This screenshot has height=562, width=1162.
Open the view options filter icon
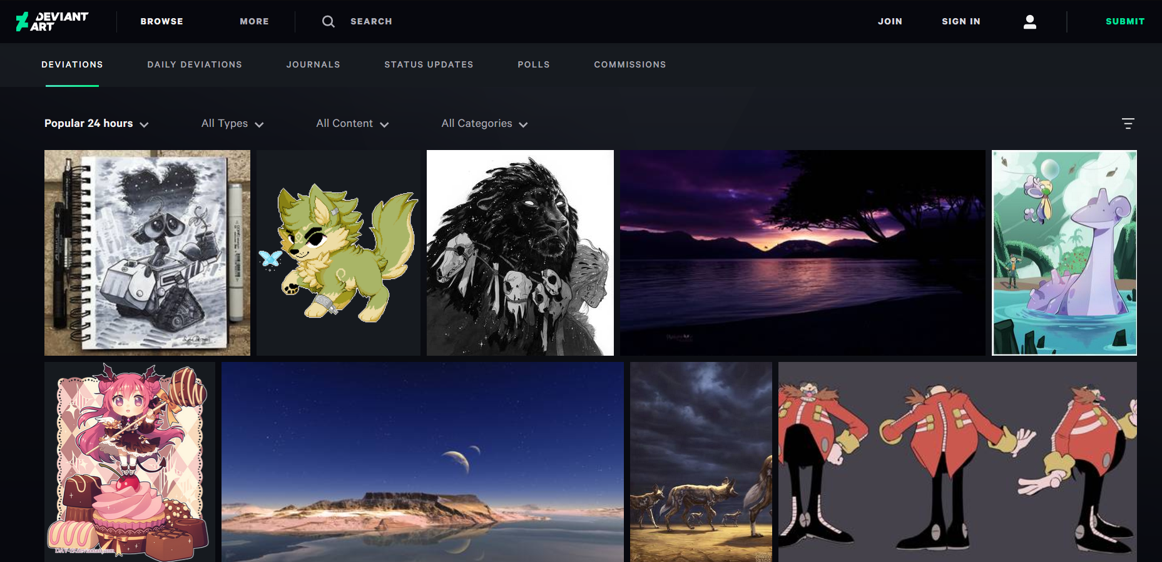(1128, 124)
